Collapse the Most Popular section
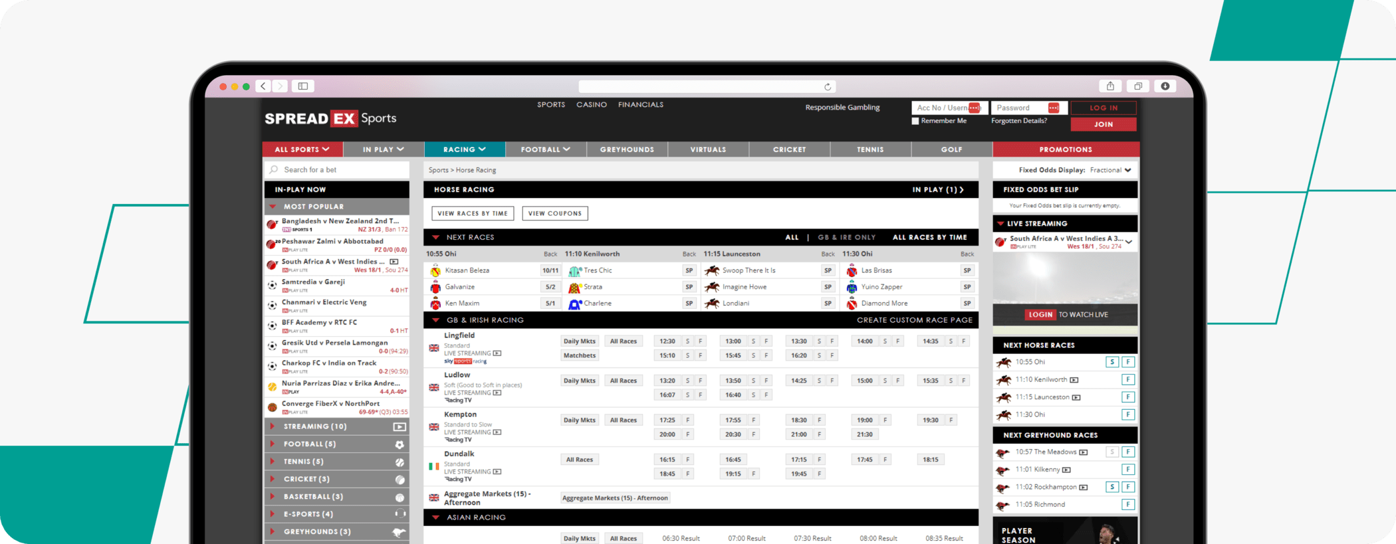The width and height of the screenshot is (1396, 544). [x=273, y=207]
